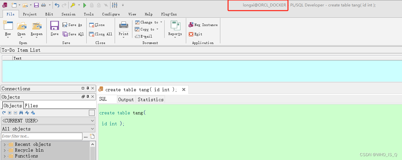
Task: Click the greyed lightning break icon
Action: 105,5
